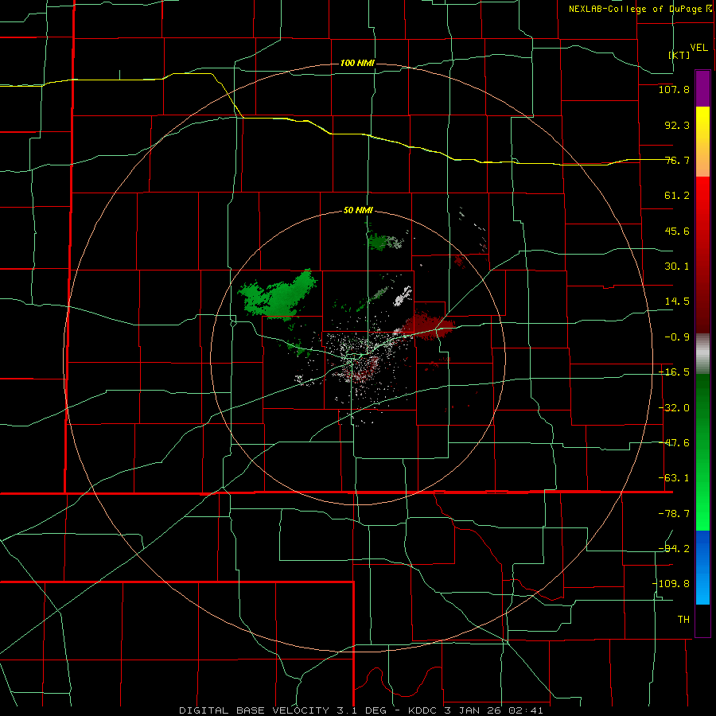Click the 50 NMI range ring label
The height and width of the screenshot is (716, 716).
pyautogui.click(x=358, y=211)
